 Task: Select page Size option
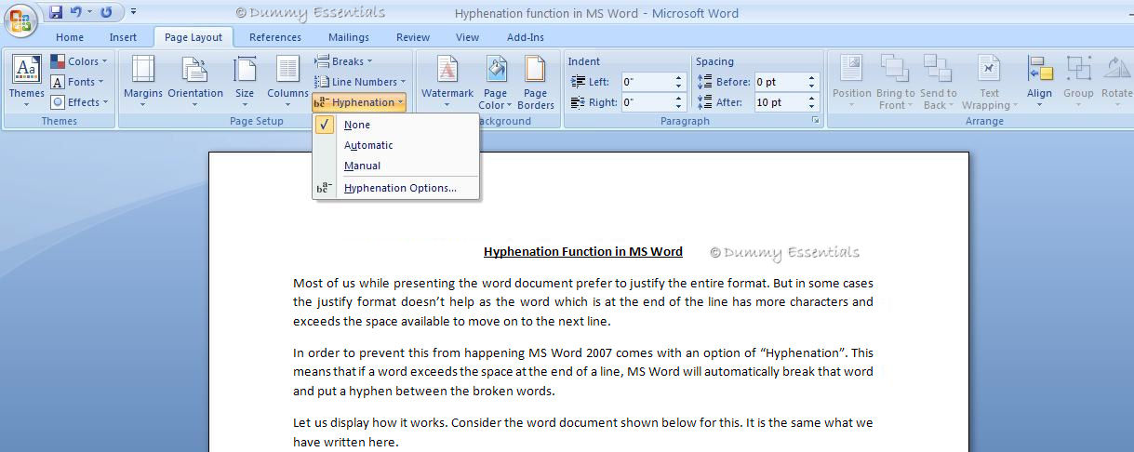(245, 82)
